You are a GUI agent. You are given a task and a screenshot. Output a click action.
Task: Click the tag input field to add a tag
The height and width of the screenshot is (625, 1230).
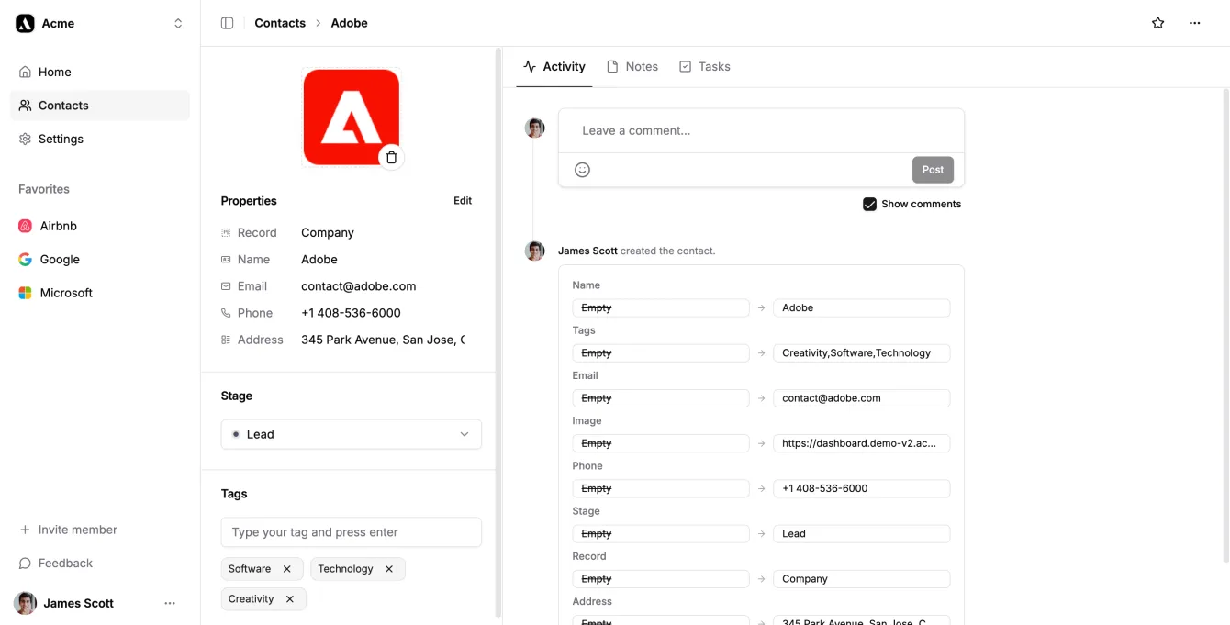351,532
